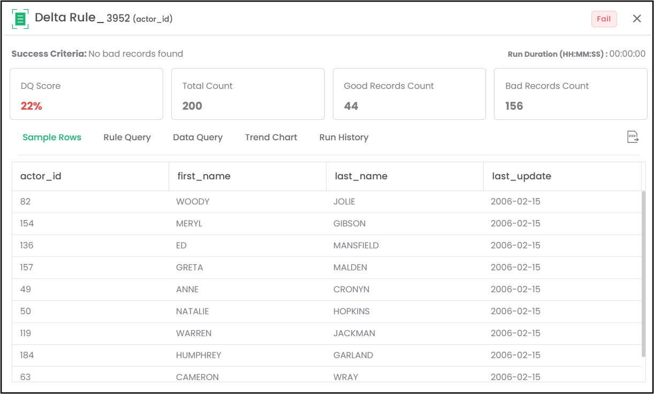Screen dimensions: 654x394
Task: Click the first_name column header
Action: pos(247,176)
